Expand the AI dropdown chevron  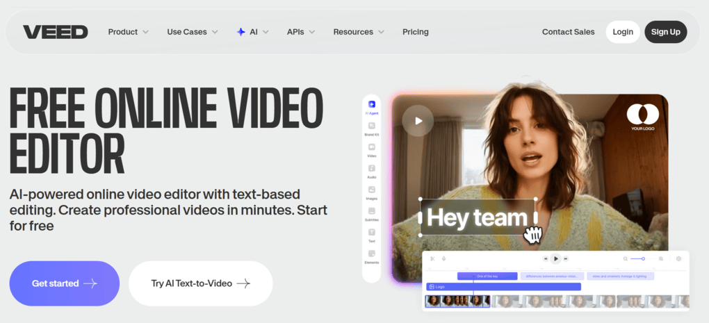point(266,32)
